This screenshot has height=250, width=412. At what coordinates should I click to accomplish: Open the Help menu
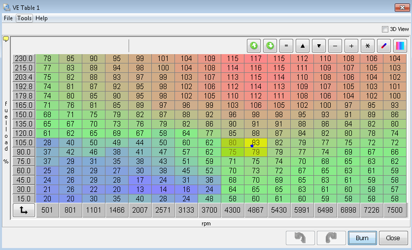[41, 18]
